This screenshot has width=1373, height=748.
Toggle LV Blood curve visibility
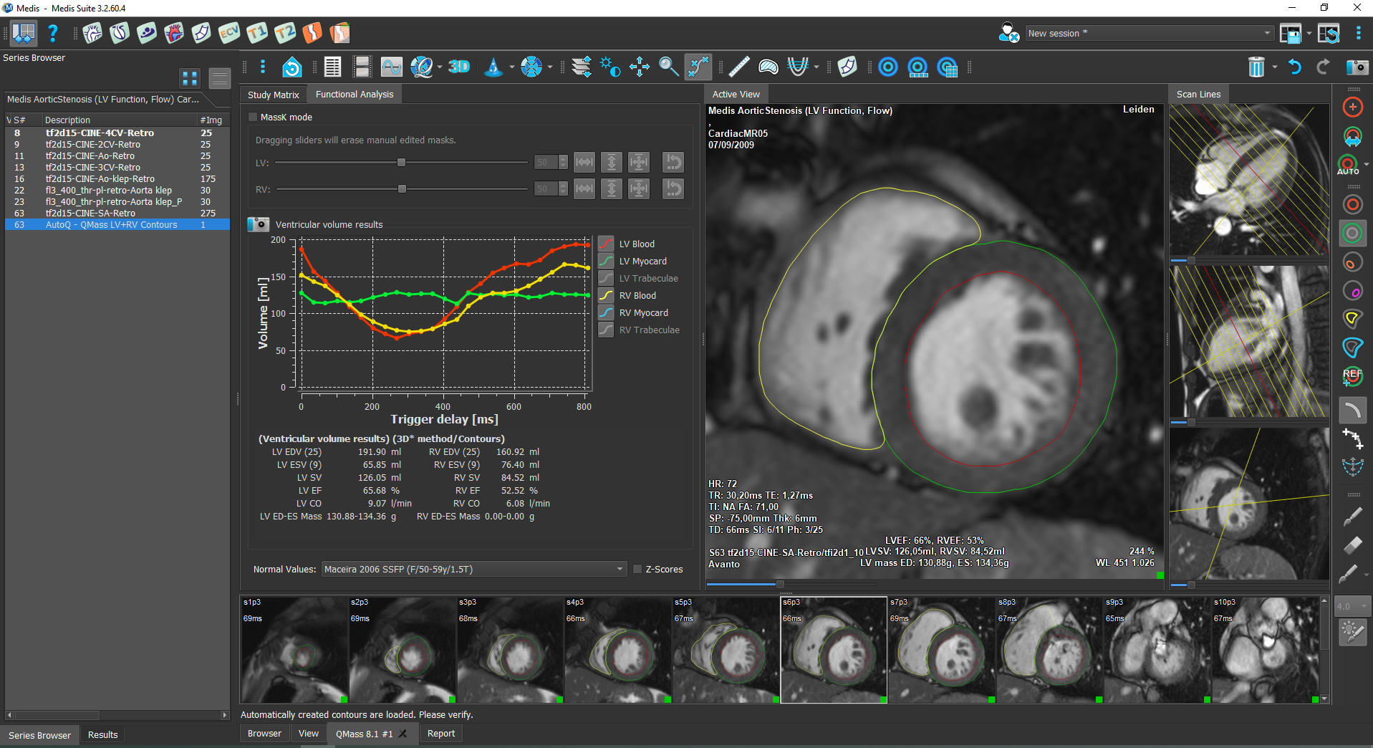[606, 244]
